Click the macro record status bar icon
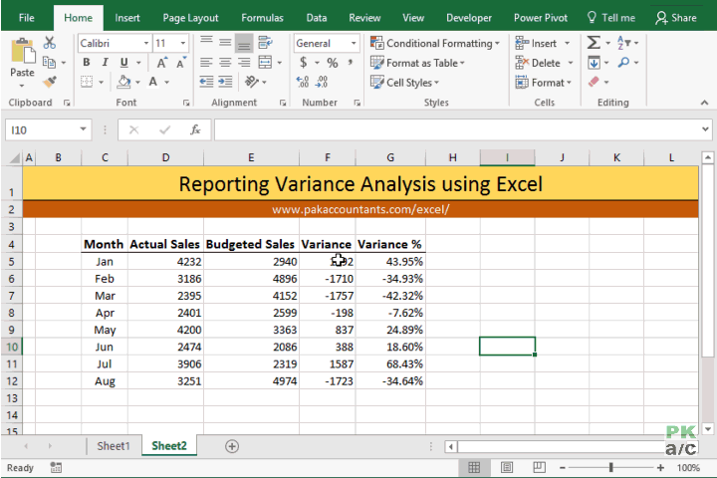Image resolution: width=717 pixels, height=478 pixels. (56, 467)
